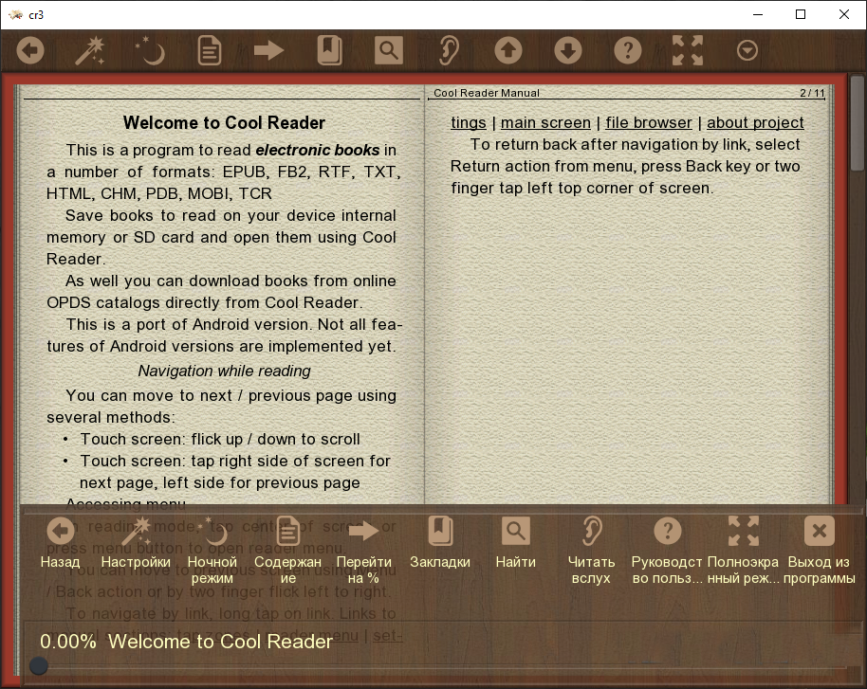Start read aloud ear icon in top toolbar

[x=449, y=51]
